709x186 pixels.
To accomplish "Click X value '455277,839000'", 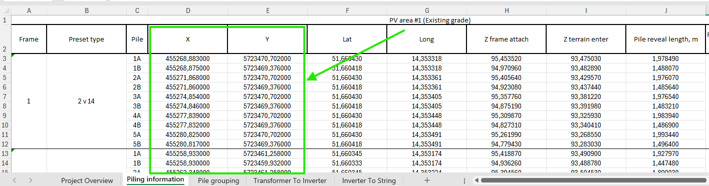I will [188, 115].
